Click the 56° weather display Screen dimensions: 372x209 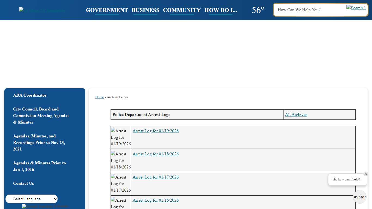(258, 10)
